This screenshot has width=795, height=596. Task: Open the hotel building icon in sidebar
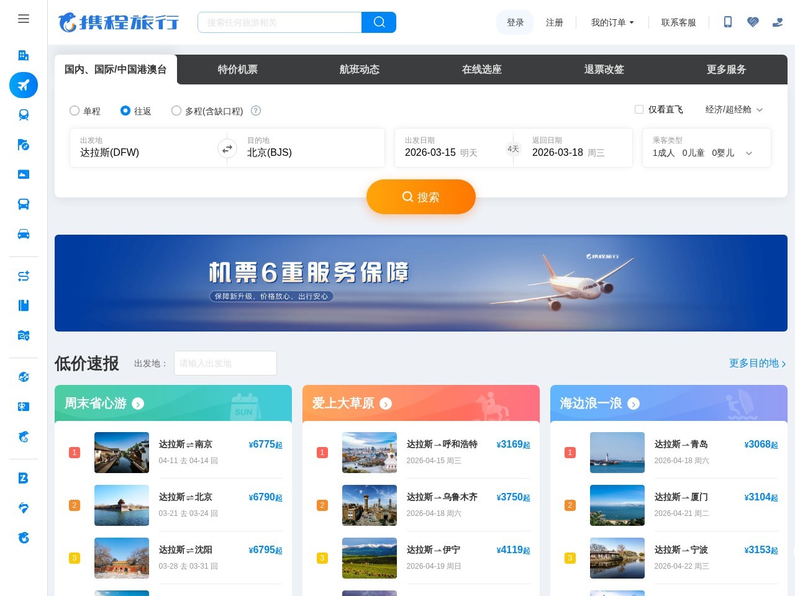[x=24, y=55]
